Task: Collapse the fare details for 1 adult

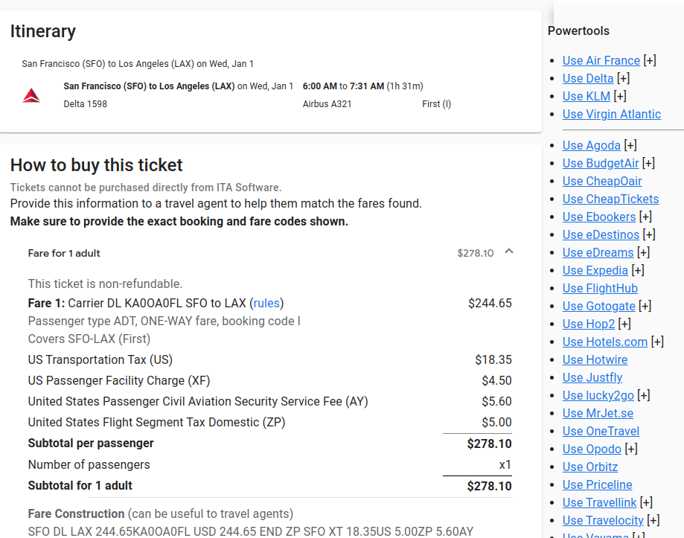Action: coord(509,252)
